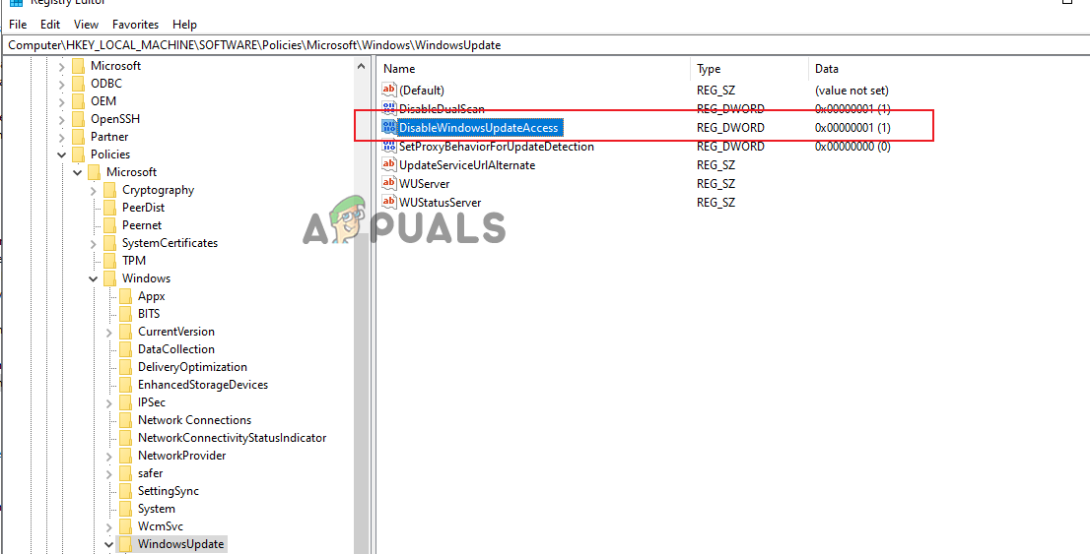Expand the ODBC key

(61, 84)
